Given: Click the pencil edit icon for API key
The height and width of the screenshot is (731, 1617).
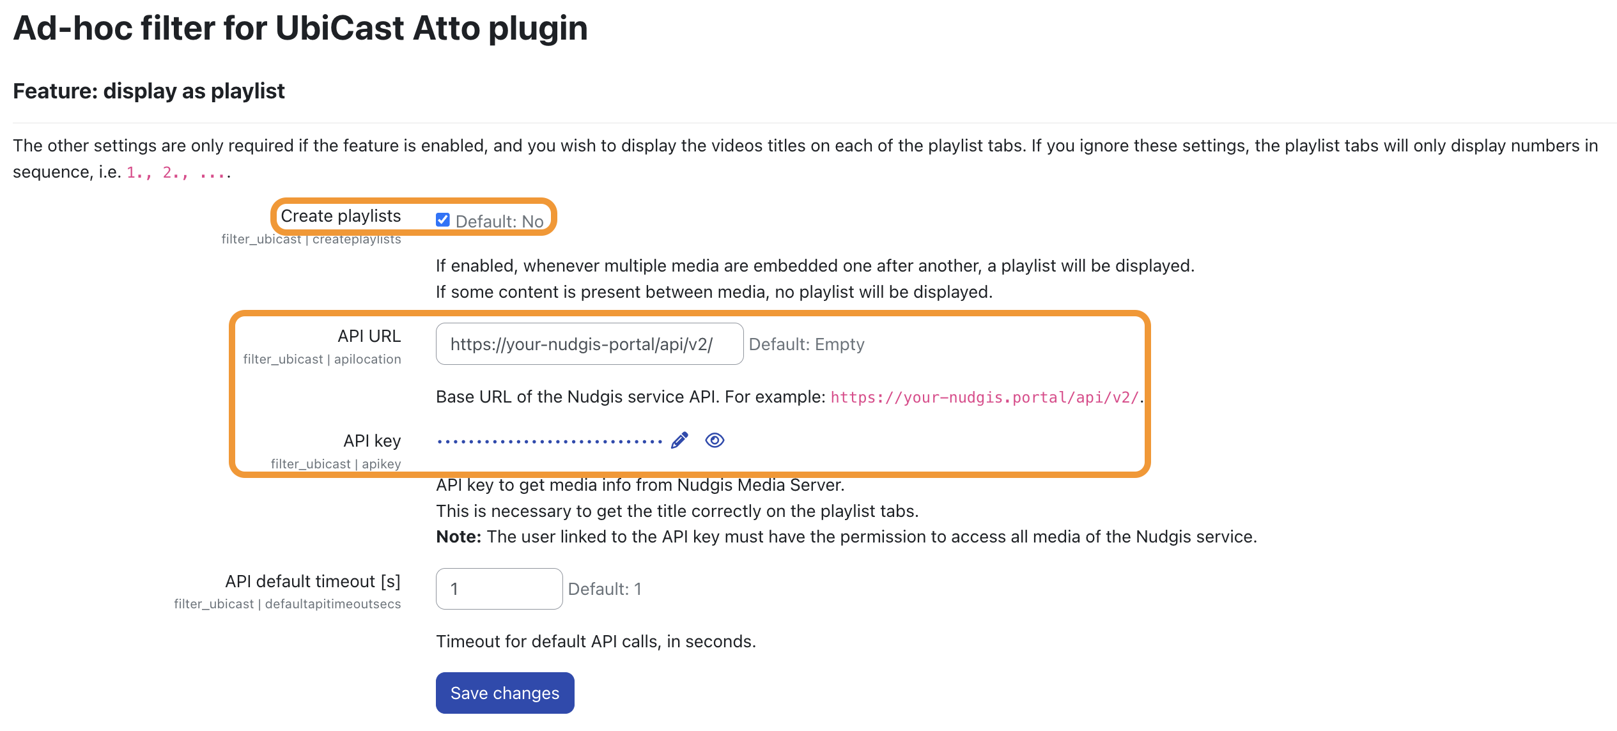Looking at the screenshot, I should (679, 440).
